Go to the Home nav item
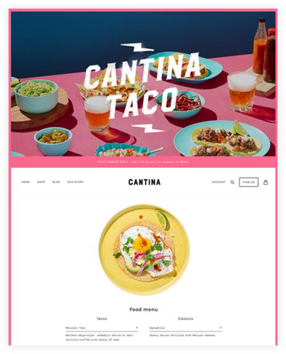Viewport: 286px width, 354px height. [x=26, y=182]
